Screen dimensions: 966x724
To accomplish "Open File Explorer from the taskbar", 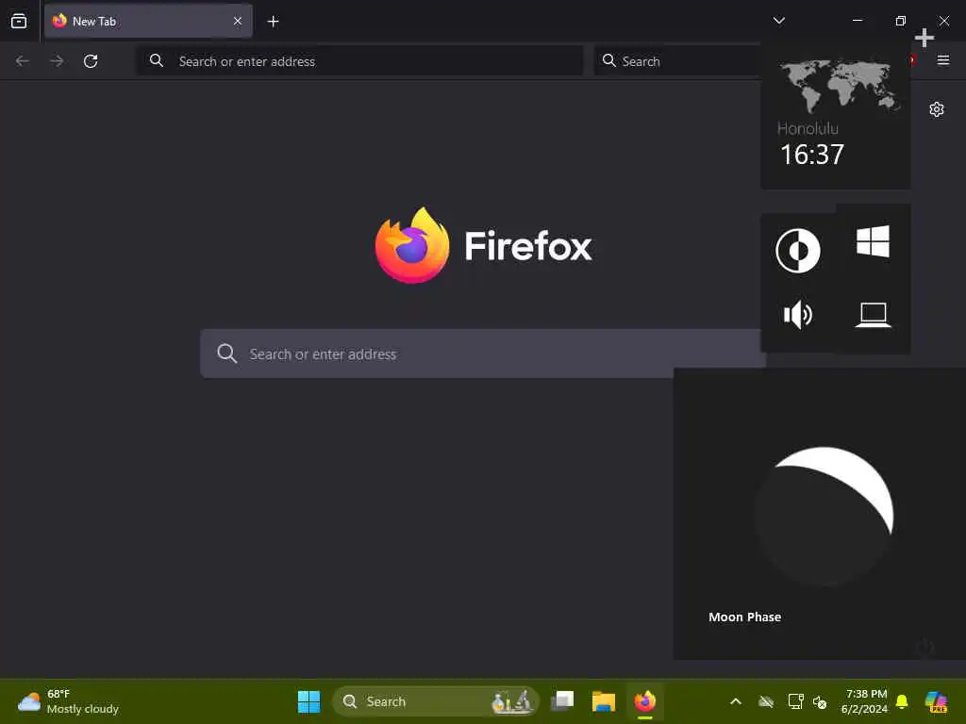I will coord(604,701).
